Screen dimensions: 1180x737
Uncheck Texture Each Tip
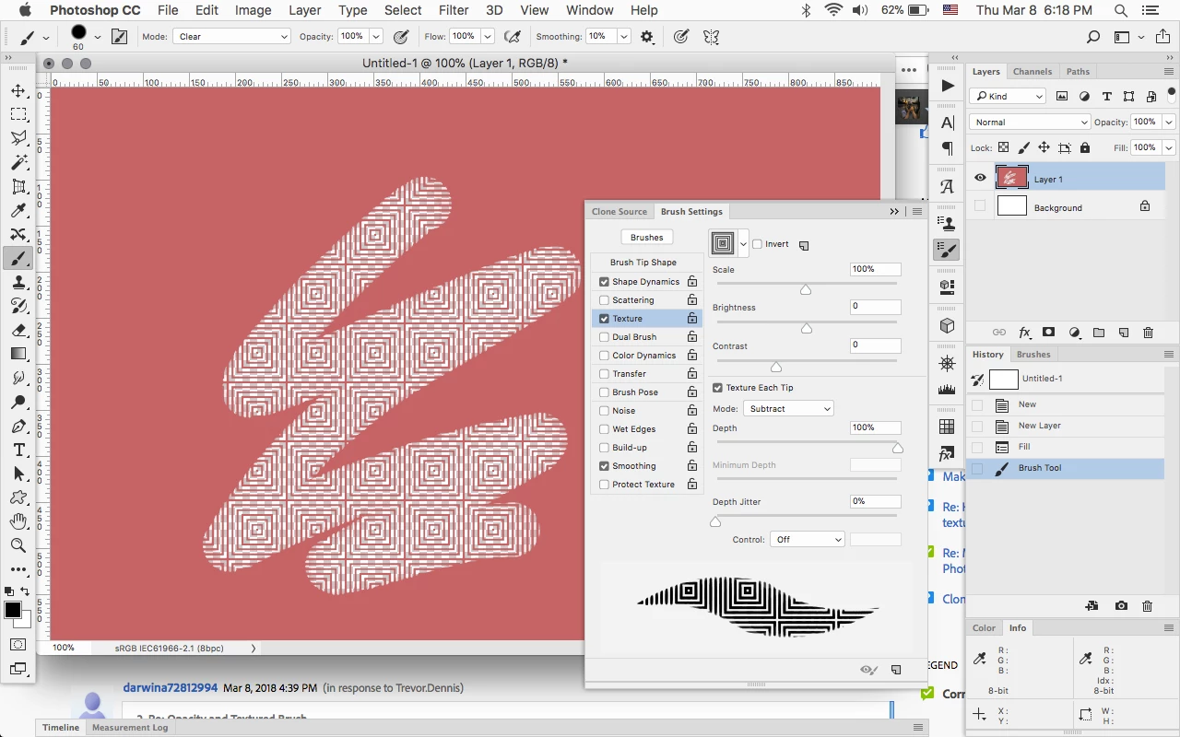click(x=718, y=388)
